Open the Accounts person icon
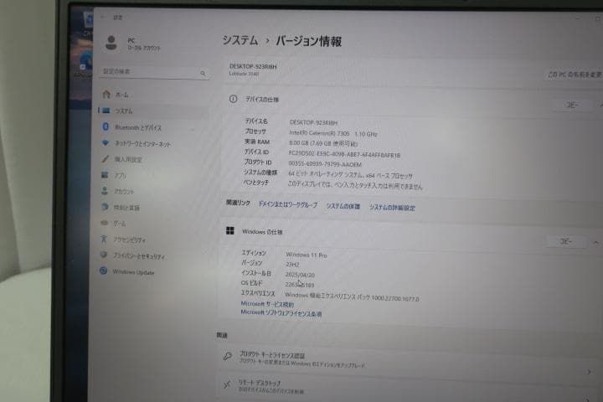Screen dimensions: 603x402 click(105, 191)
